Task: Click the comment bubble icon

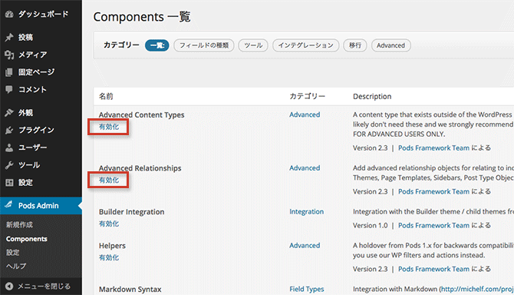Action: tap(9, 89)
